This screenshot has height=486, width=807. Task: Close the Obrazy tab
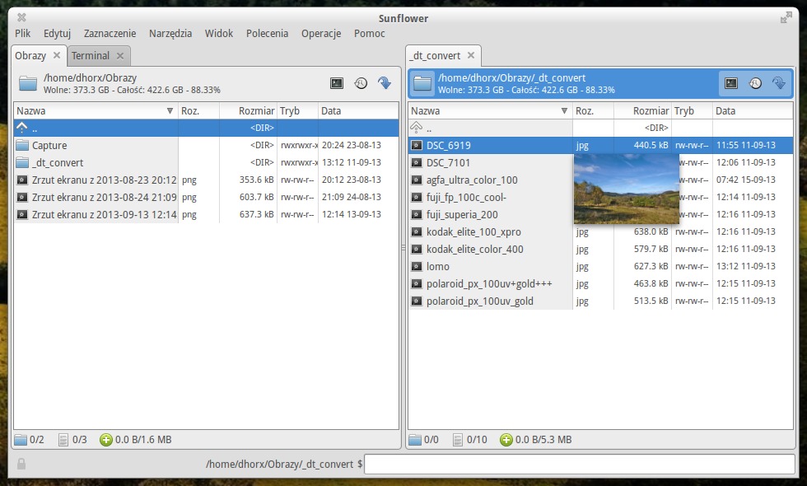coord(57,55)
